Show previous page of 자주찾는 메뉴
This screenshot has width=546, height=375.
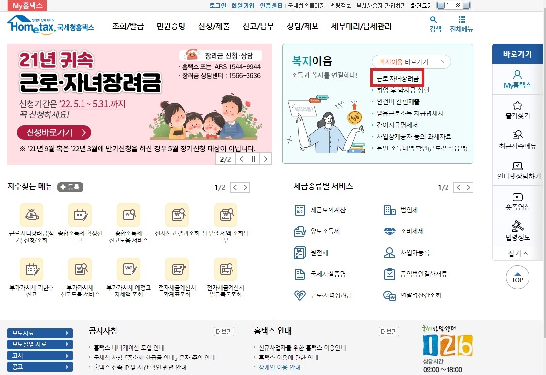tap(235, 187)
